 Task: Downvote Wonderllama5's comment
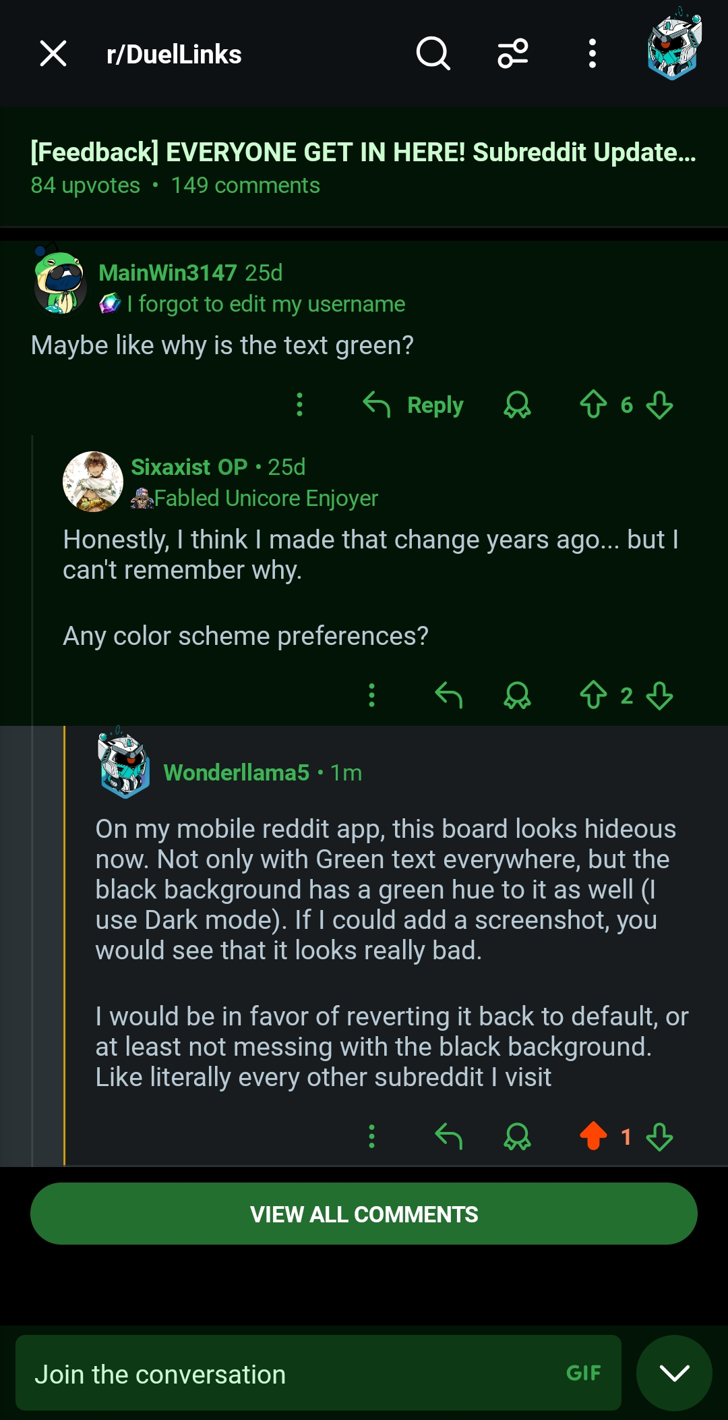click(x=659, y=1136)
